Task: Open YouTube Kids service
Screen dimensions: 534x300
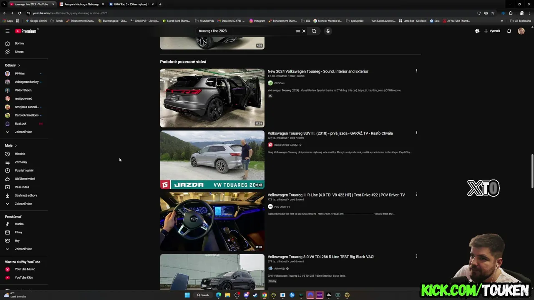Action: (24, 277)
